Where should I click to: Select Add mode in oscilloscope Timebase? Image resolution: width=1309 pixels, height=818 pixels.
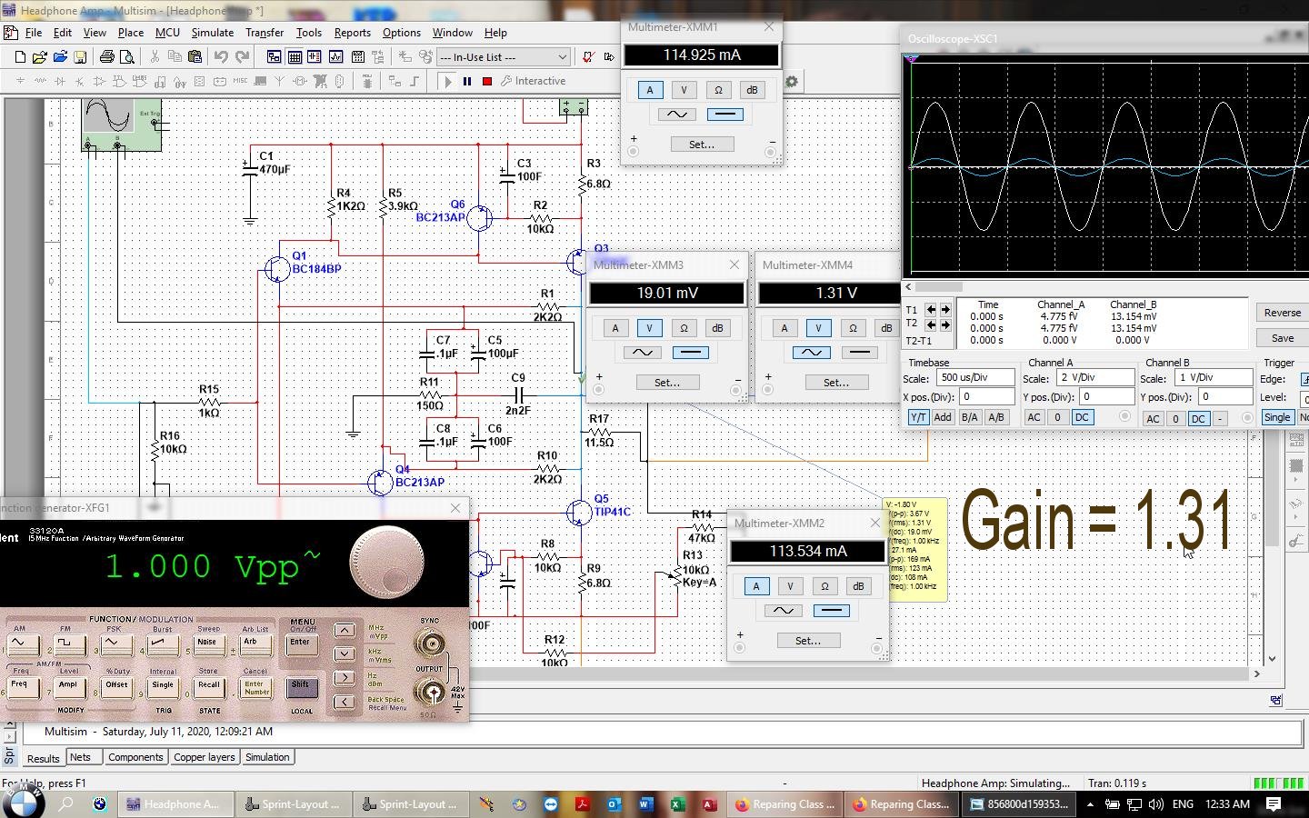coord(943,417)
